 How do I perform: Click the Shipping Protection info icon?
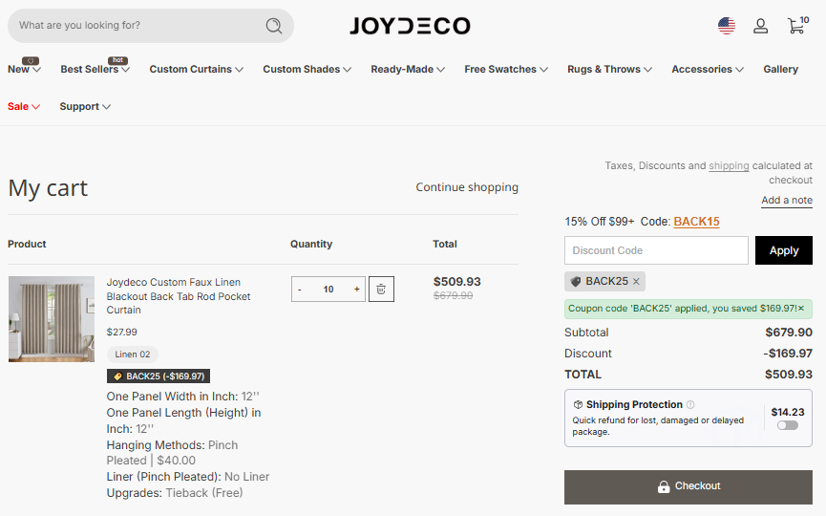[690, 404]
